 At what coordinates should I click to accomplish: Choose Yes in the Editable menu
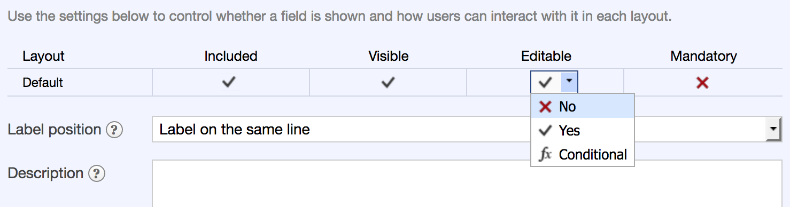click(x=583, y=131)
